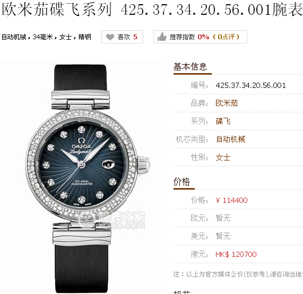Click the model number 425.37.34.20.56.001 field
This screenshot has width=303, height=294.
coord(250,85)
